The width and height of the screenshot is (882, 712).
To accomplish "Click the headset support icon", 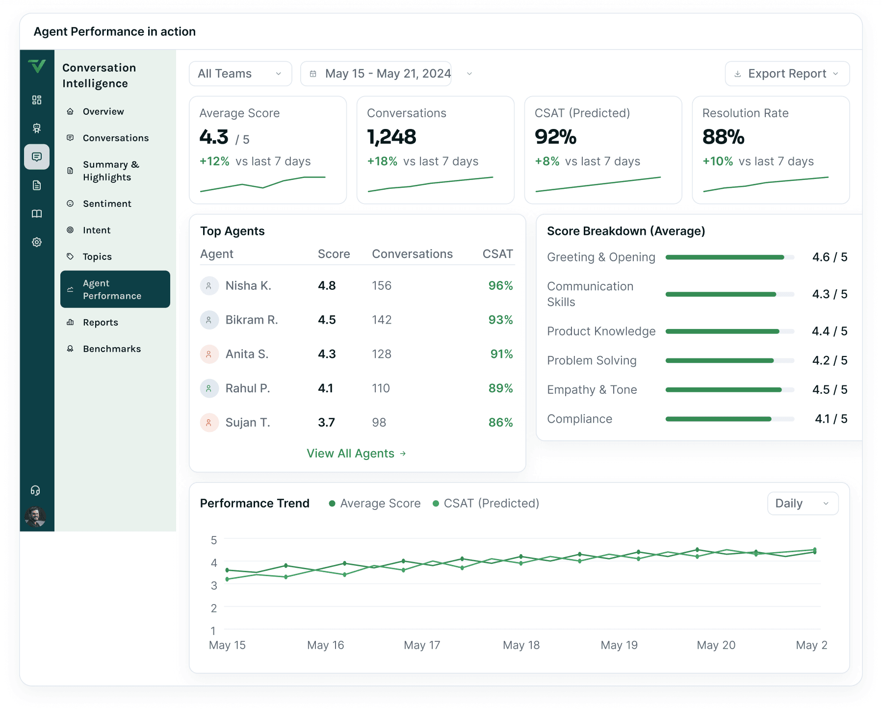I will [35, 490].
